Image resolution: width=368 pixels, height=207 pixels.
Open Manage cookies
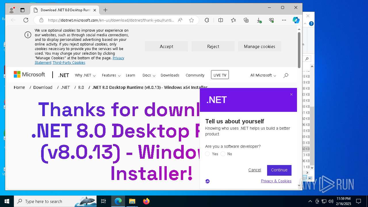(260, 46)
